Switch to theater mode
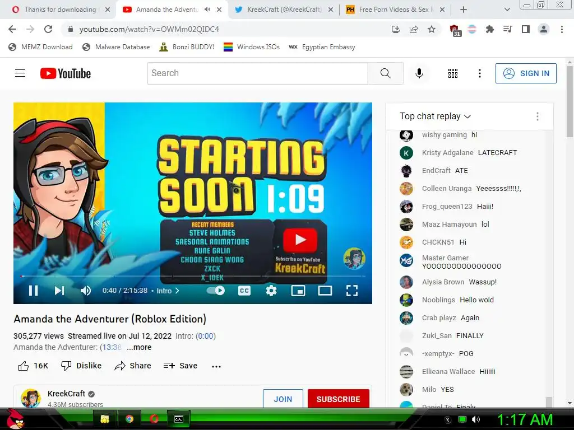This screenshot has width=574, height=430. pyautogui.click(x=325, y=291)
